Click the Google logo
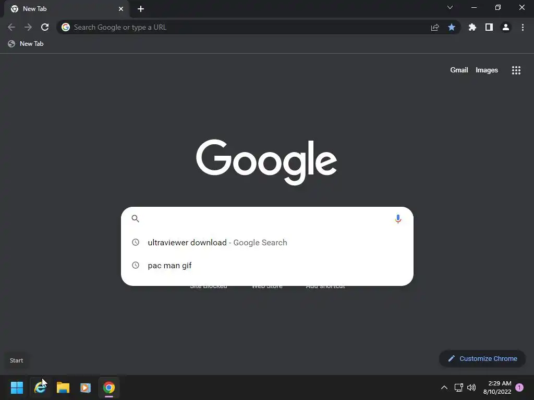Viewport: 534px width, 400px height. coord(266,162)
